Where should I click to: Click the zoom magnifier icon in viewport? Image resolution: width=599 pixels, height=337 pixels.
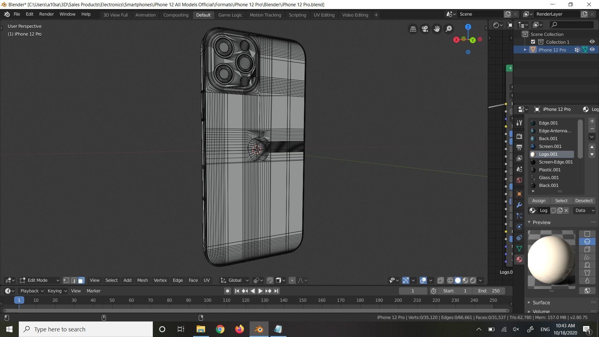coord(449,29)
